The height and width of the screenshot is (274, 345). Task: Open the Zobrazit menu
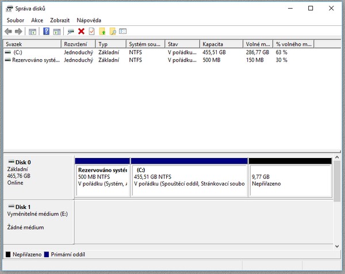60,20
